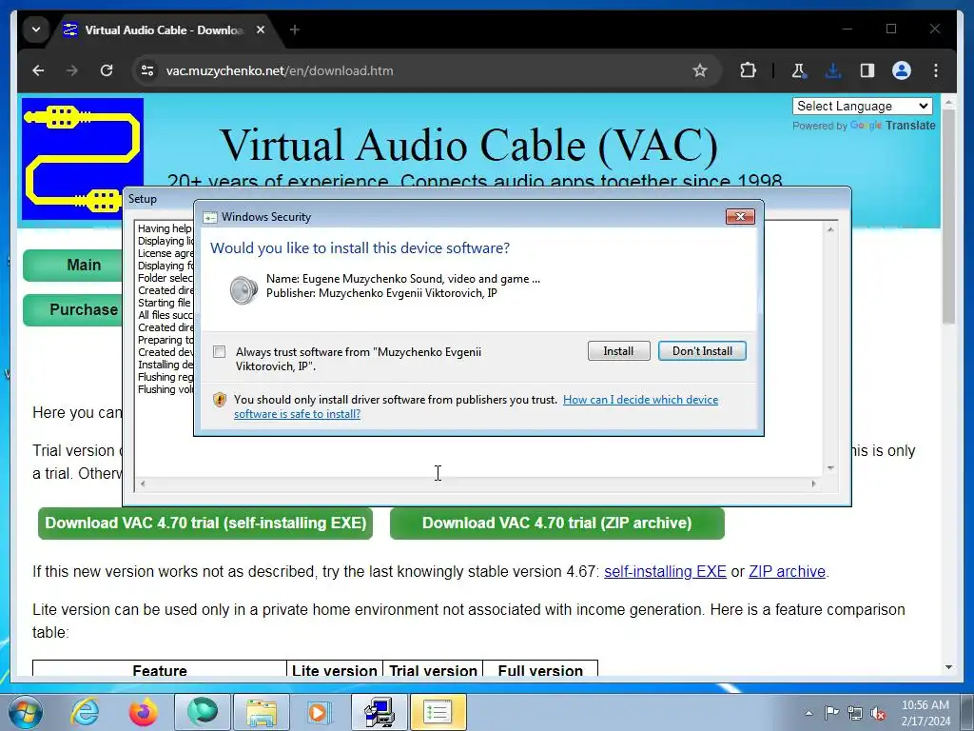Open the version 4.67 ZIP archive link
The image size is (974, 731).
[x=787, y=571]
